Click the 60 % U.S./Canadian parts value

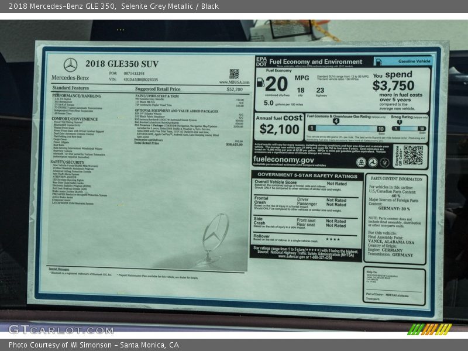396,196
